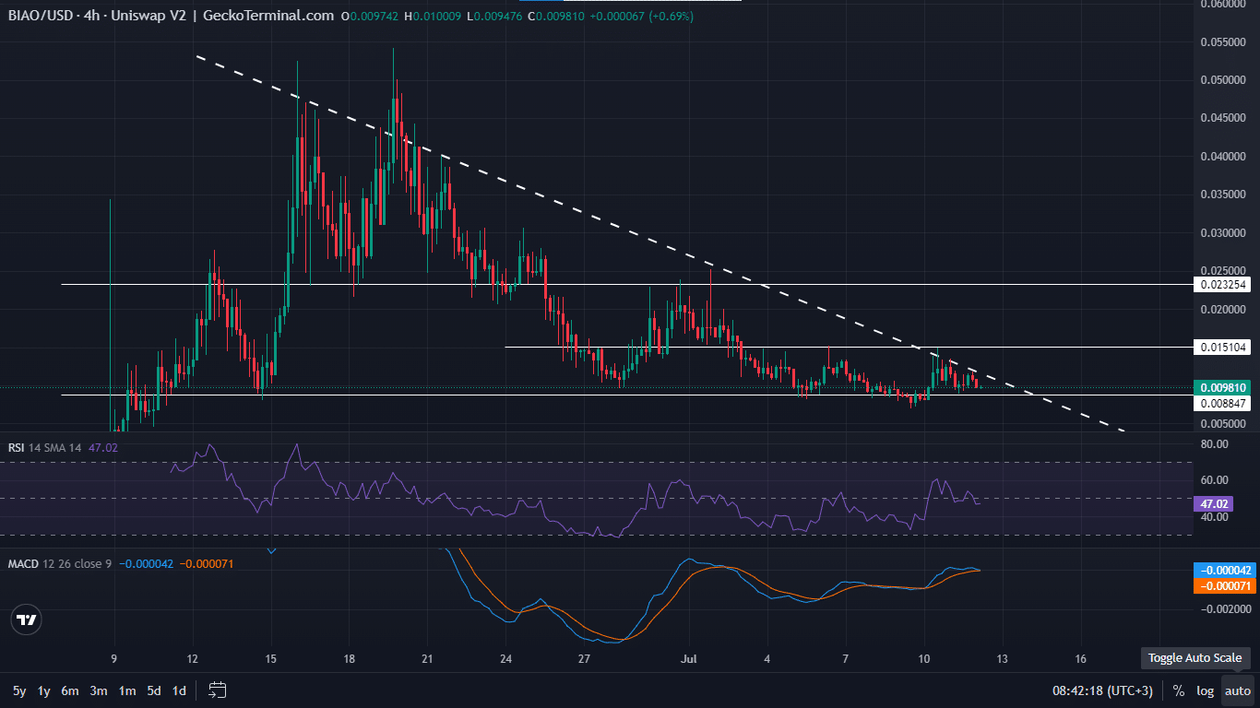Click the MACD orange signal label -0.000071
Viewport: 1260px width, 708px height.
coord(1223,585)
